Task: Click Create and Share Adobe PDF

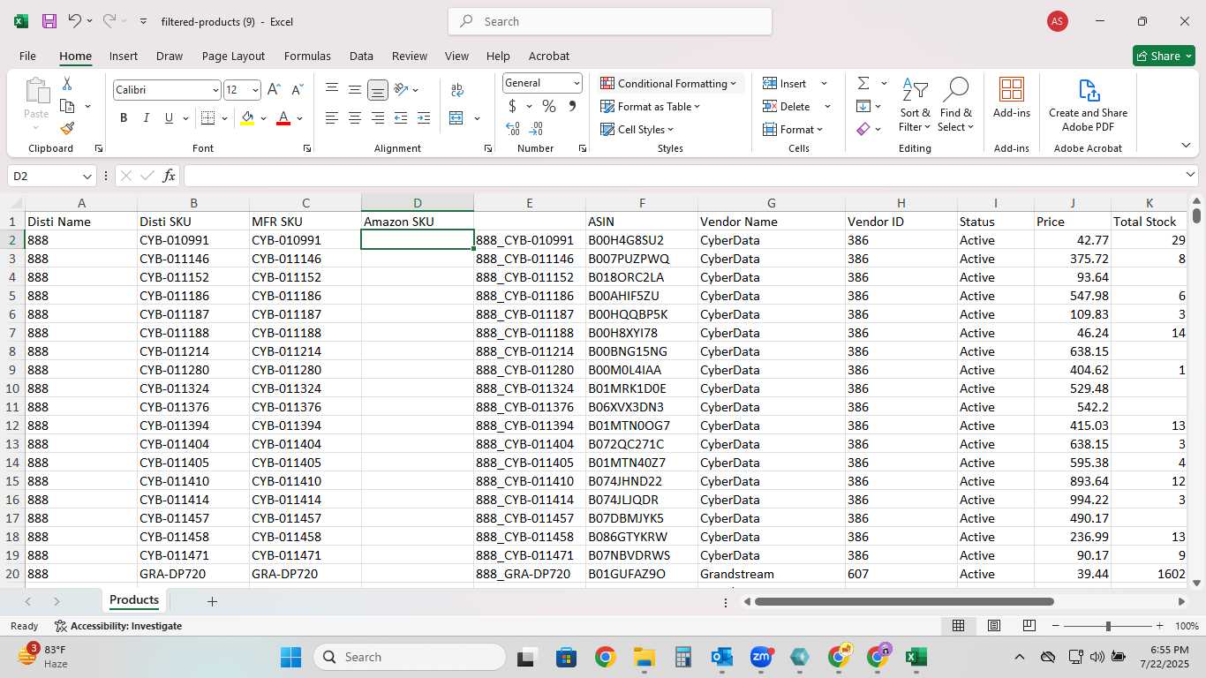Action: (1088, 105)
